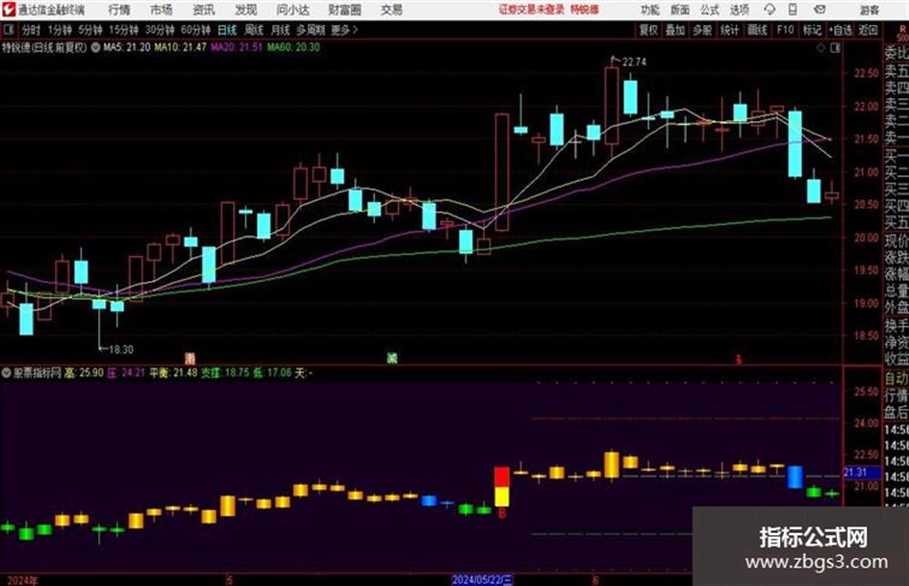
Task: Click the red B buy signal marker
Action: [x=502, y=513]
